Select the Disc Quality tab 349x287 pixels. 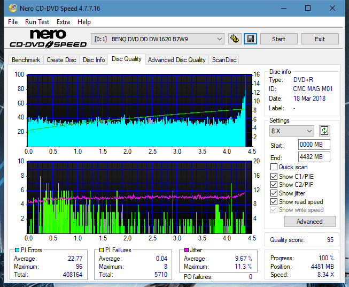click(127, 59)
